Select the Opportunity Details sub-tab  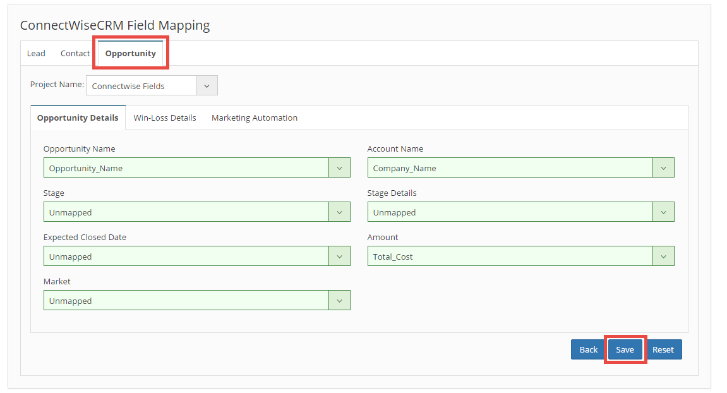(78, 118)
